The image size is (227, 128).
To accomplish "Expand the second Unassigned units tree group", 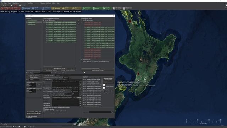I will [82, 60].
